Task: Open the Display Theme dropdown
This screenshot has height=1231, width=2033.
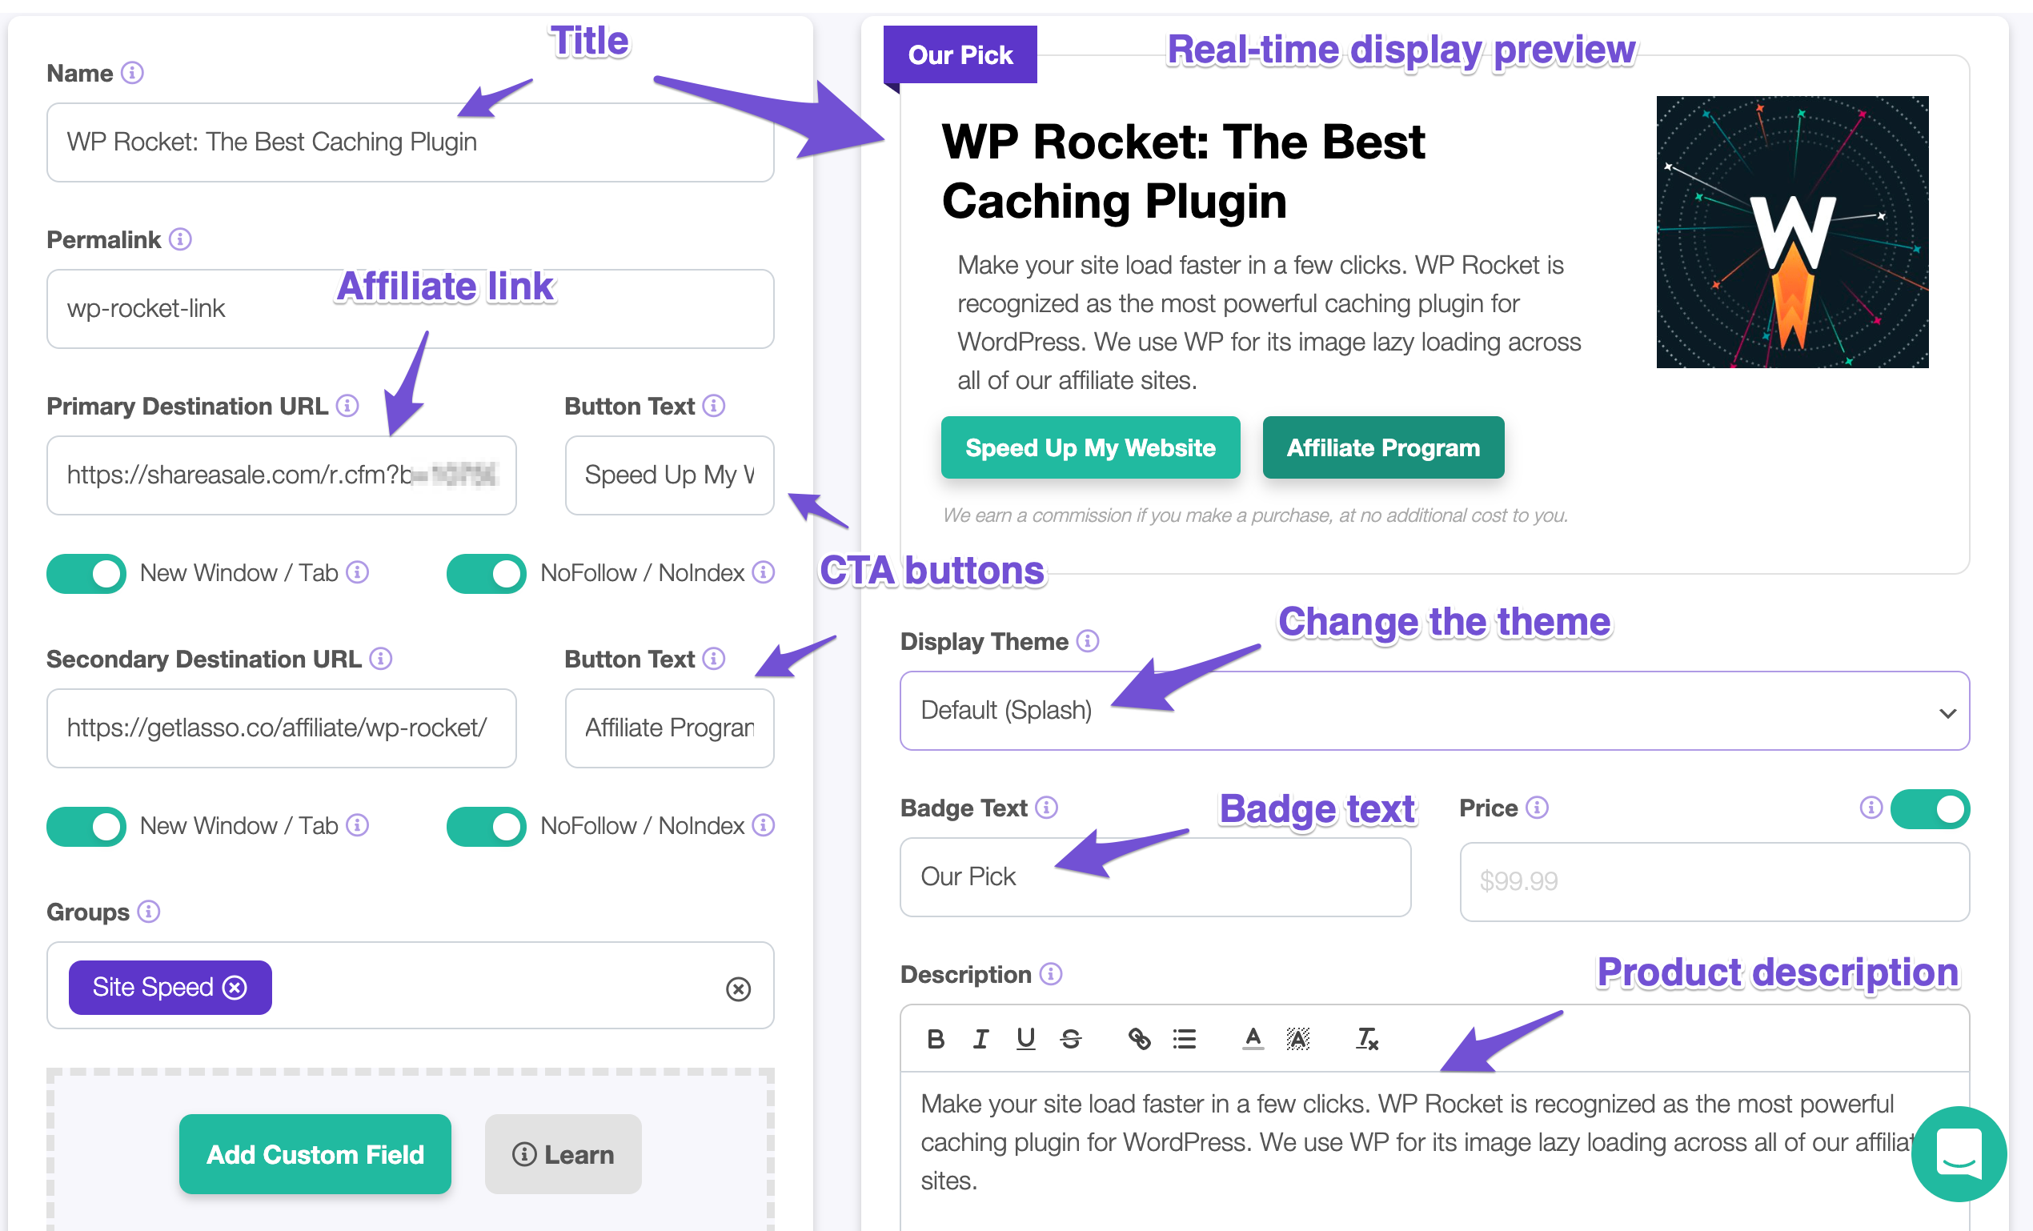Action: point(1435,712)
